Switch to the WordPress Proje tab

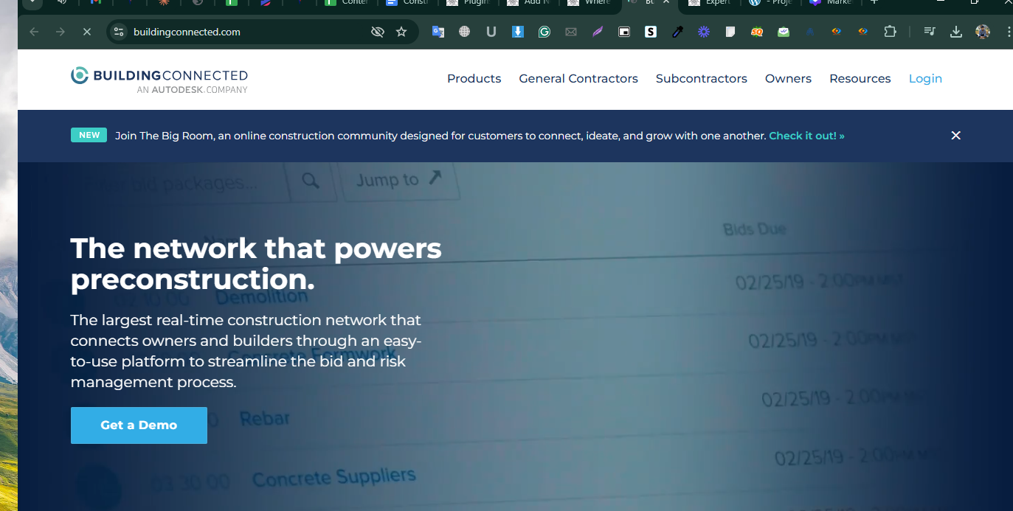pyautogui.click(x=771, y=3)
